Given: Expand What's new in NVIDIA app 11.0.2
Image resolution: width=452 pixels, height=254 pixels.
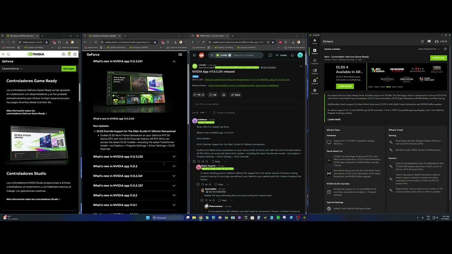Looking at the screenshot, I should (x=134, y=195).
